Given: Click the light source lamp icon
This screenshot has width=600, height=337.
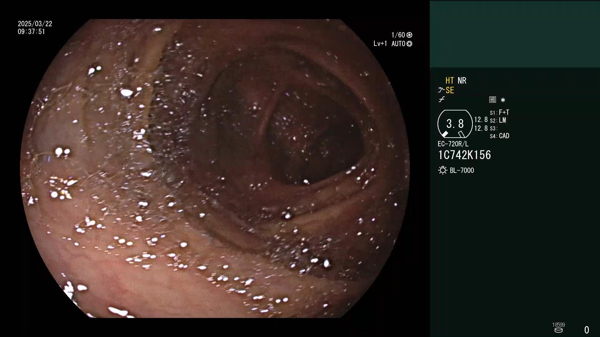Looking at the screenshot, I should pyautogui.click(x=442, y=170).
